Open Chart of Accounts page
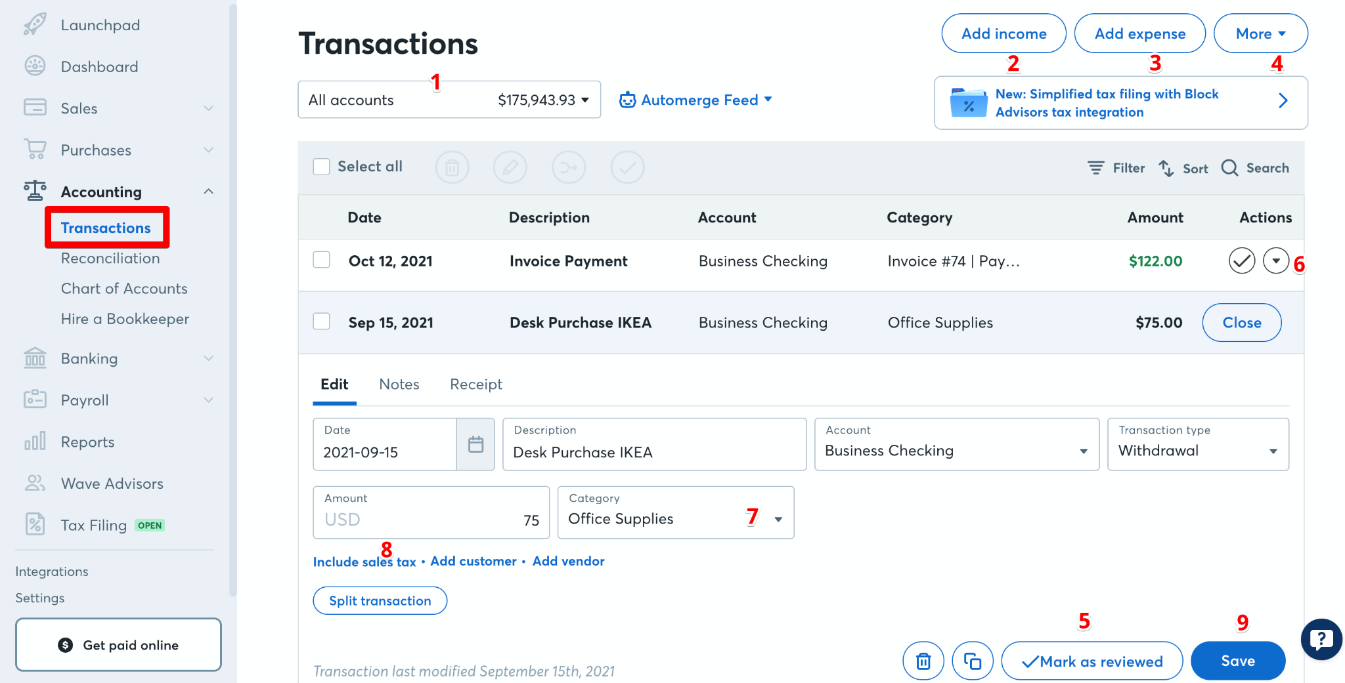Image resolution: width=1345 pixels, height=683 pixels. click(x=124, y=289)
